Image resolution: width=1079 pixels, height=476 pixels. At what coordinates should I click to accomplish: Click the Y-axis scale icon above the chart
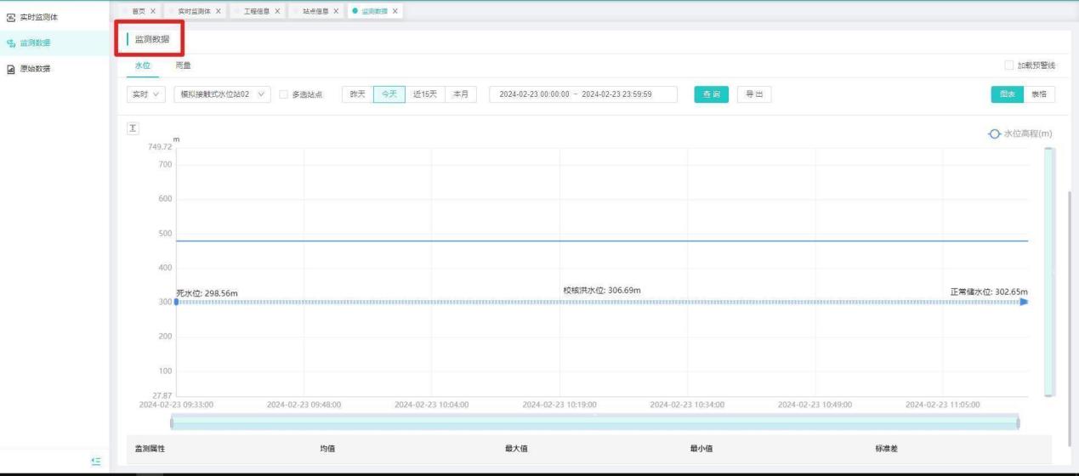point(132,127)
